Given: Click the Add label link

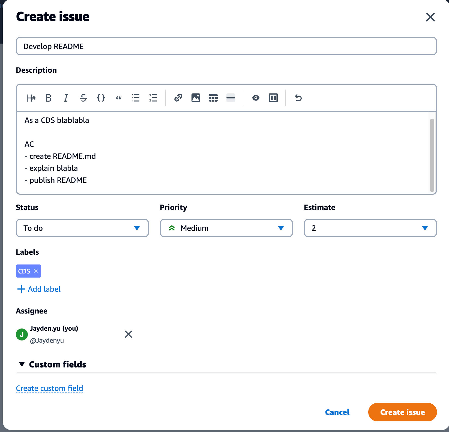Looking at the screenshot, I should click(44, 289).
